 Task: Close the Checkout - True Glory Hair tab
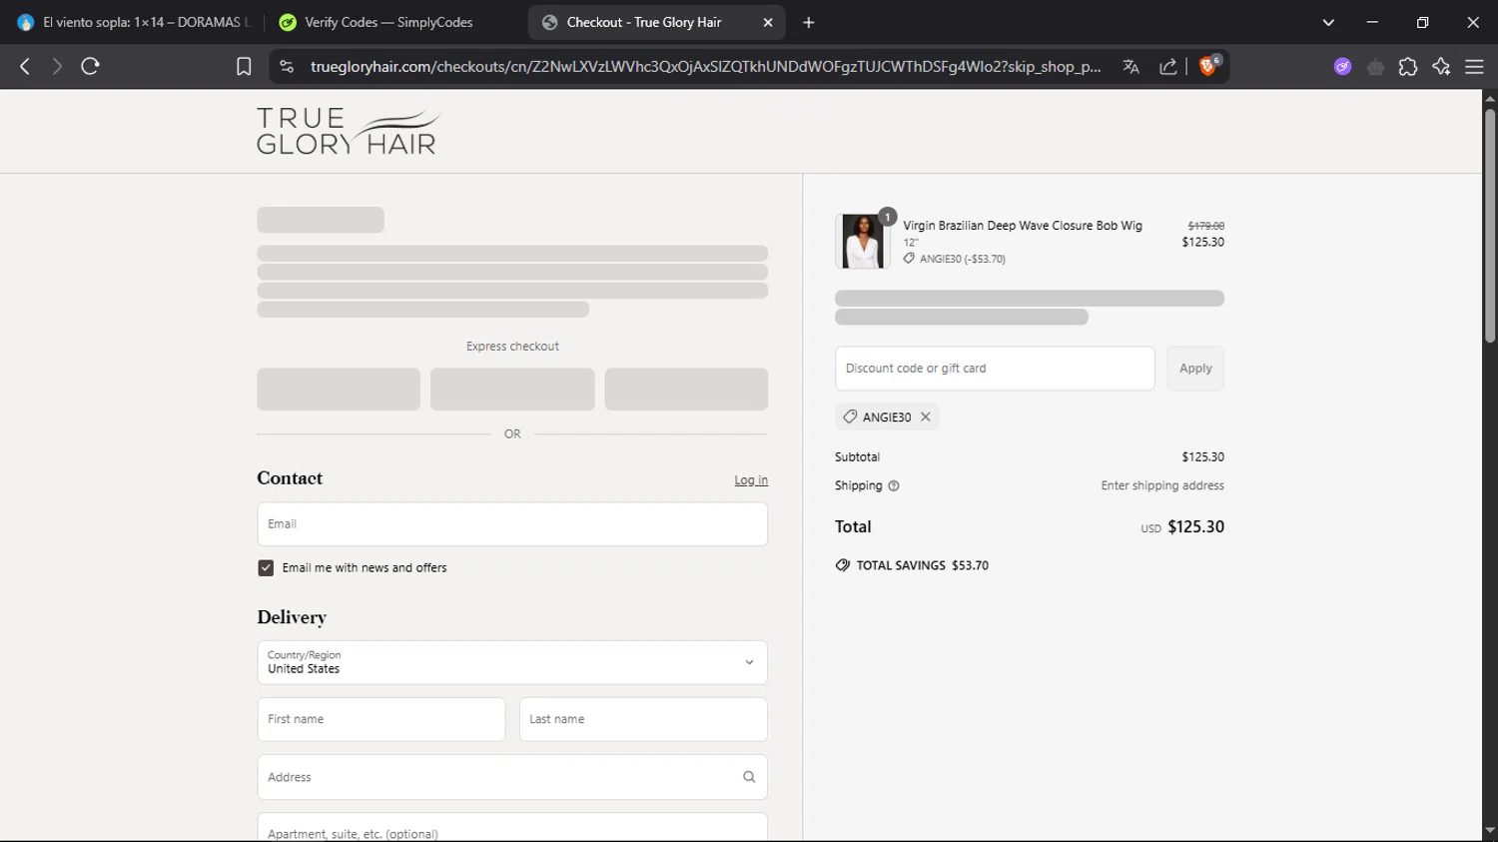(768, 22)
